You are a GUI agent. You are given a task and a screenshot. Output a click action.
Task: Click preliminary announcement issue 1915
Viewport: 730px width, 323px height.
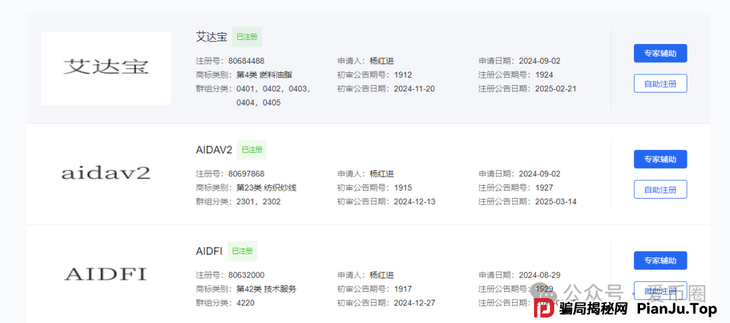point(403,188)
